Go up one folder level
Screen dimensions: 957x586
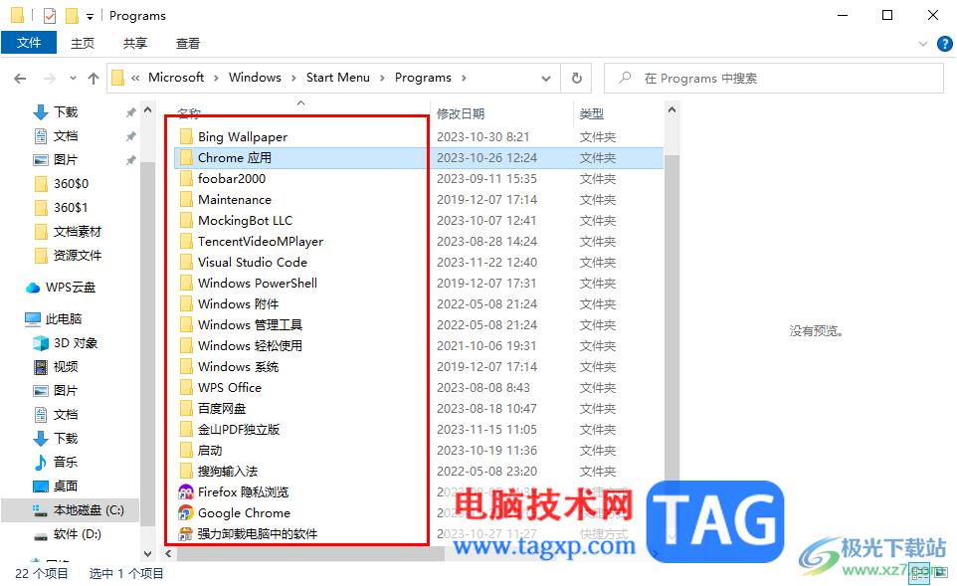94,79
